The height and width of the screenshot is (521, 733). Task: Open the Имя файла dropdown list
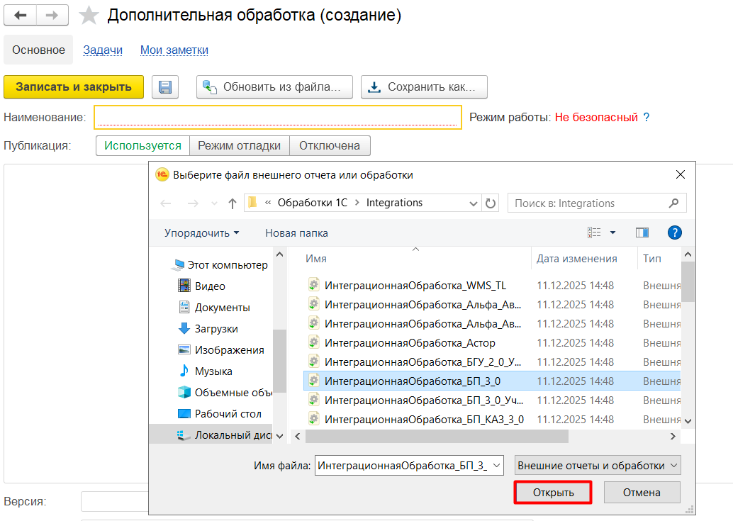point(496,466)
